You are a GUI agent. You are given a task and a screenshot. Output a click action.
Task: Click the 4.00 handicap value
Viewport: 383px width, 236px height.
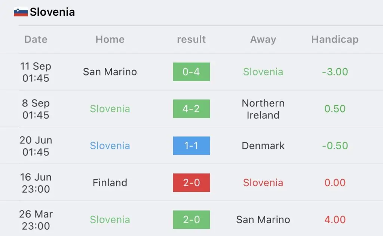335,220
